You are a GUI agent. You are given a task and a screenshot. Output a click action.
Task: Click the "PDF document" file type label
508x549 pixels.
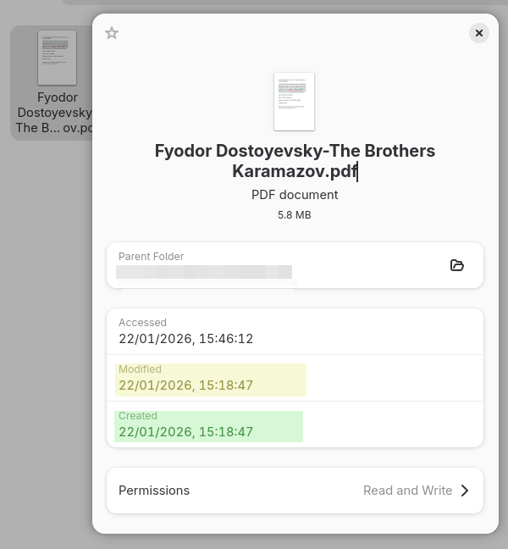pos(295,195)
